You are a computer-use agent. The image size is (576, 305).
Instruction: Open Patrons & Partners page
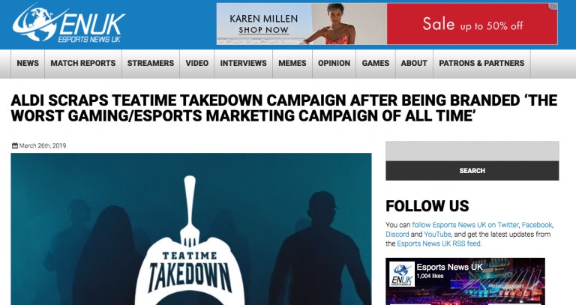pos(481,64)
